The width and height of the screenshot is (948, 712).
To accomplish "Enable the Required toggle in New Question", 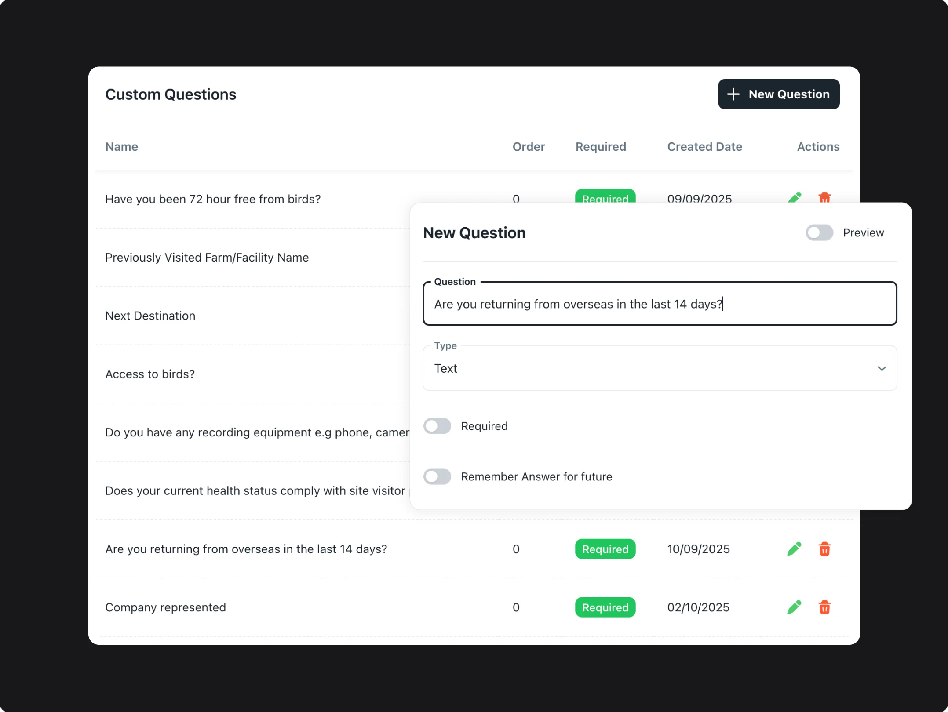I will [437, 426].
